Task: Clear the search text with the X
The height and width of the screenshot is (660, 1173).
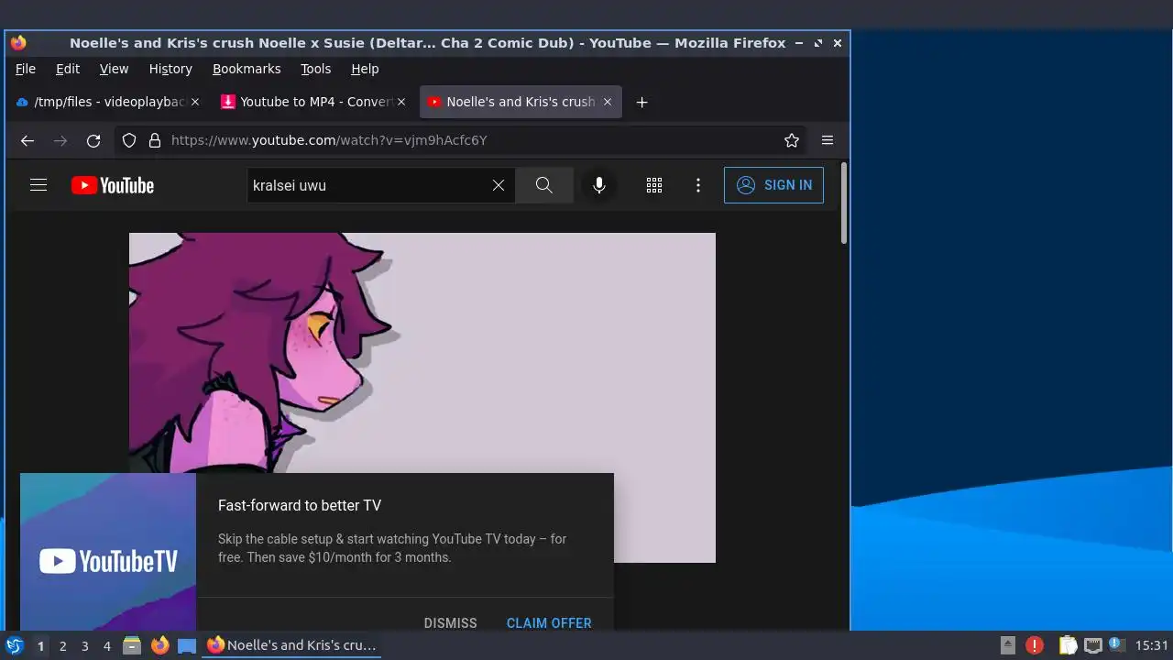Action: pyautogui.click(x=499, y=185)
